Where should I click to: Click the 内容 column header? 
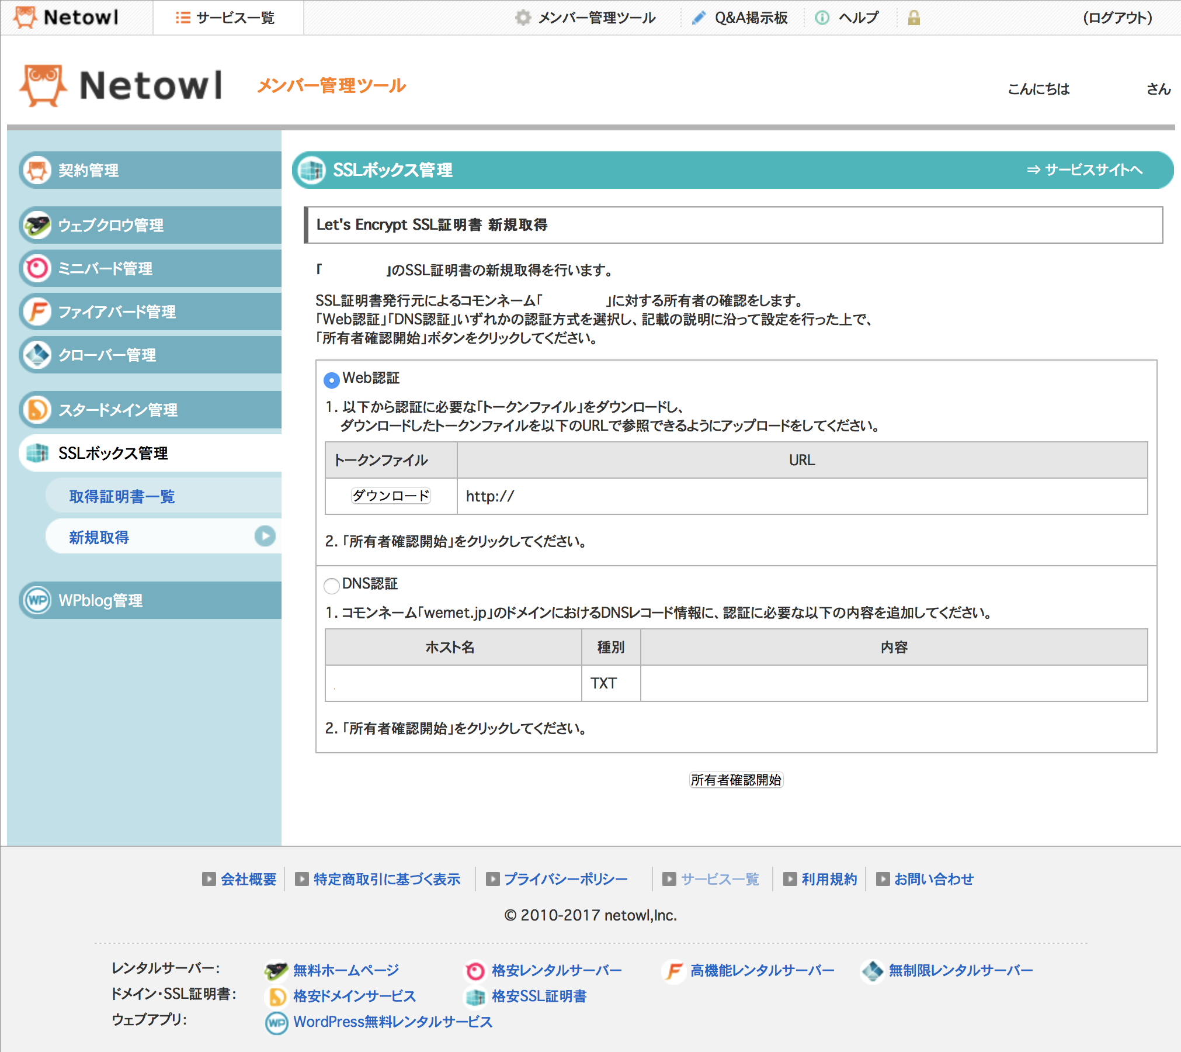click(x=894, y=647)
